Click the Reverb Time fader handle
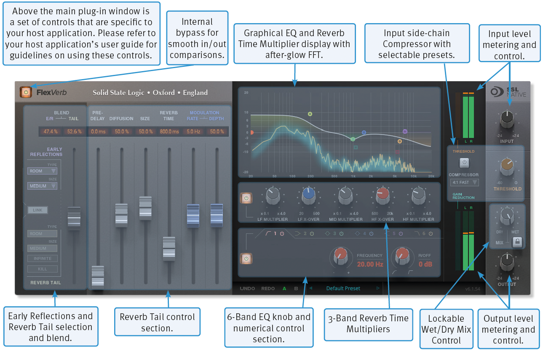This screenshot has height=352, width=543. point(169,249)
